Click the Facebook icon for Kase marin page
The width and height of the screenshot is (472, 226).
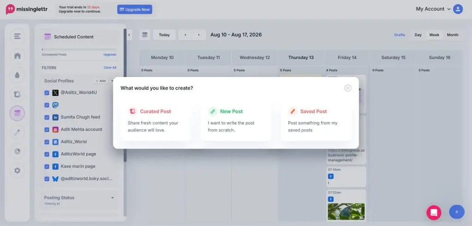55,167
